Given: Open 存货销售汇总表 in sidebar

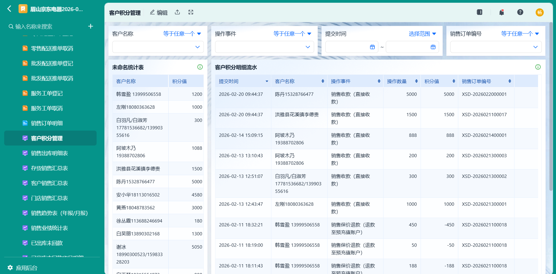Looking at the screenshot, I should (50, 168).
